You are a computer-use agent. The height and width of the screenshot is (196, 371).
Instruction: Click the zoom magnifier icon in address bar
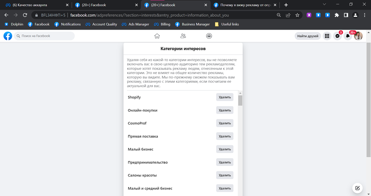tap(279, 15)
